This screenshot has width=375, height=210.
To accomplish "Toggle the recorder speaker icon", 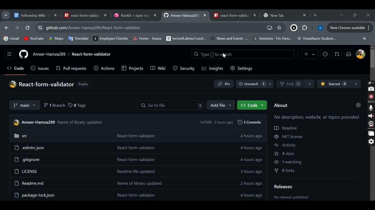I will (371, 116).
